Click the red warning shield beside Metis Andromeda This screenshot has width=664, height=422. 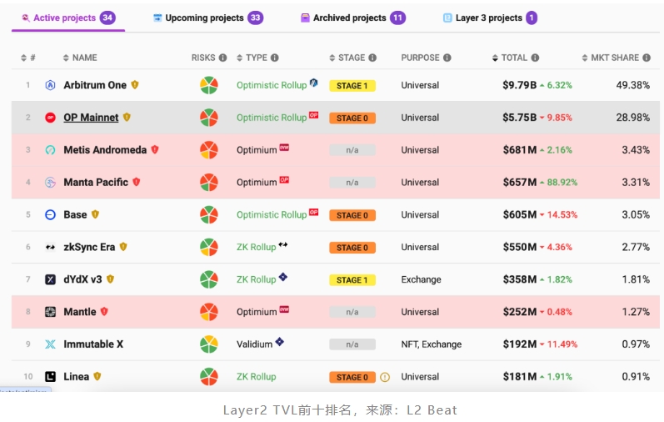tap(155, 149)
